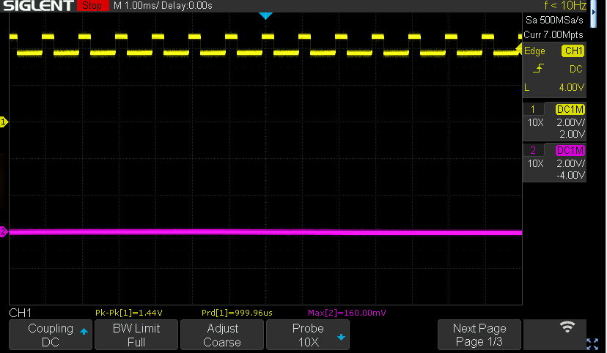Open the timebase M 1.00ms/ setting
Screen dimensions: 607x353
coord(136,6)
